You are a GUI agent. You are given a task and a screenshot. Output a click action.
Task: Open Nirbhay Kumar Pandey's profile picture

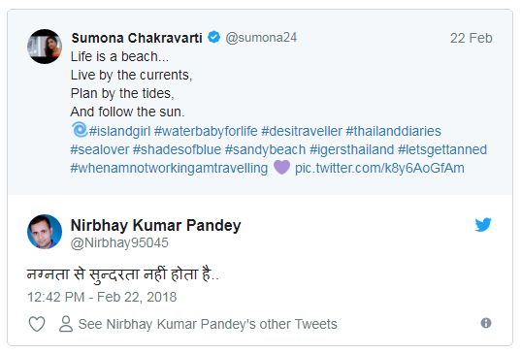pos(45,232)
